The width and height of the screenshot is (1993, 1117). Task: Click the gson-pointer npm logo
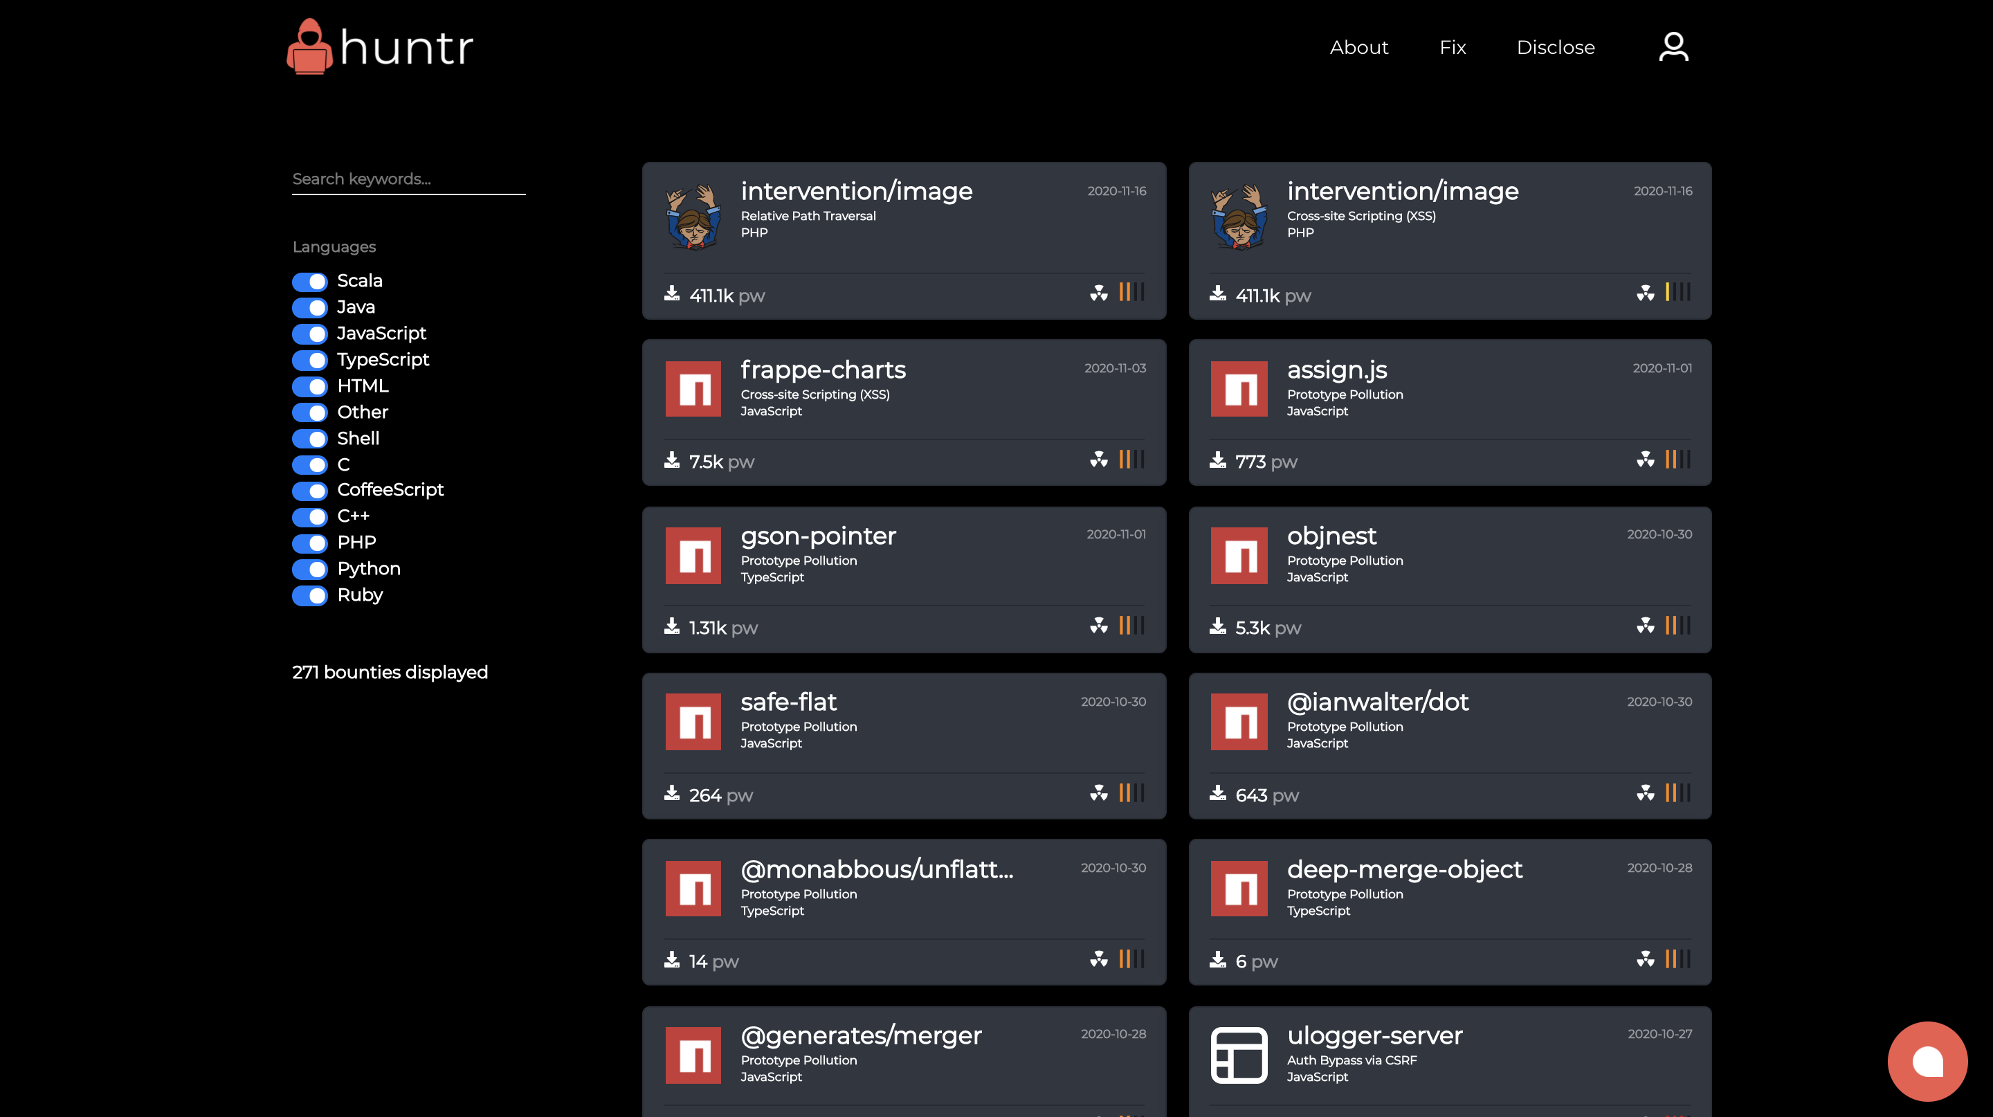(693, 556)
